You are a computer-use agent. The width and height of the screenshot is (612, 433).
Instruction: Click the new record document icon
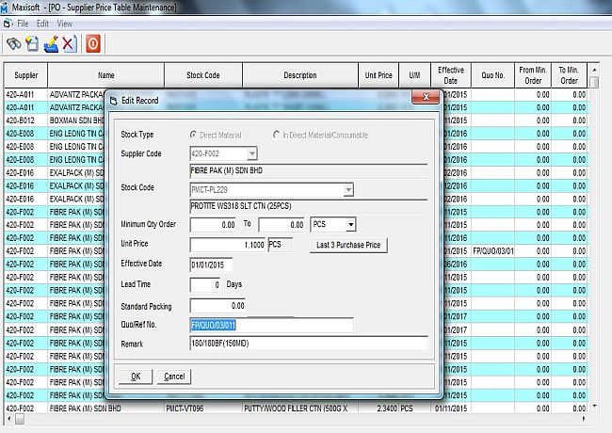(32, 43)
